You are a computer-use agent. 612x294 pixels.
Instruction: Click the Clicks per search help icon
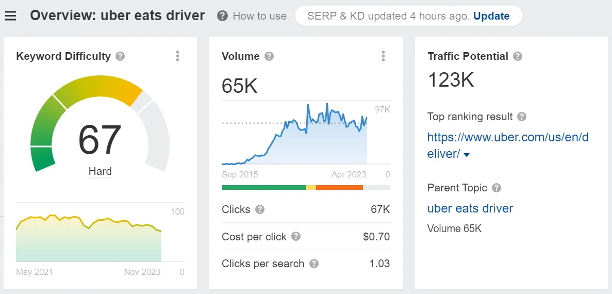[314, 264]
